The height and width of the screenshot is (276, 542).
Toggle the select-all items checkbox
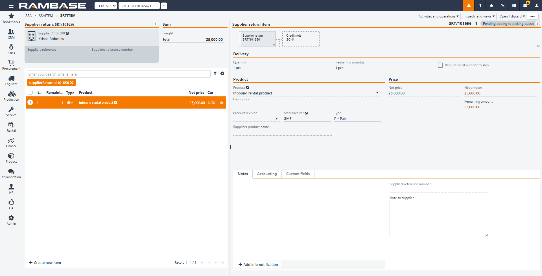pos(31,93)
